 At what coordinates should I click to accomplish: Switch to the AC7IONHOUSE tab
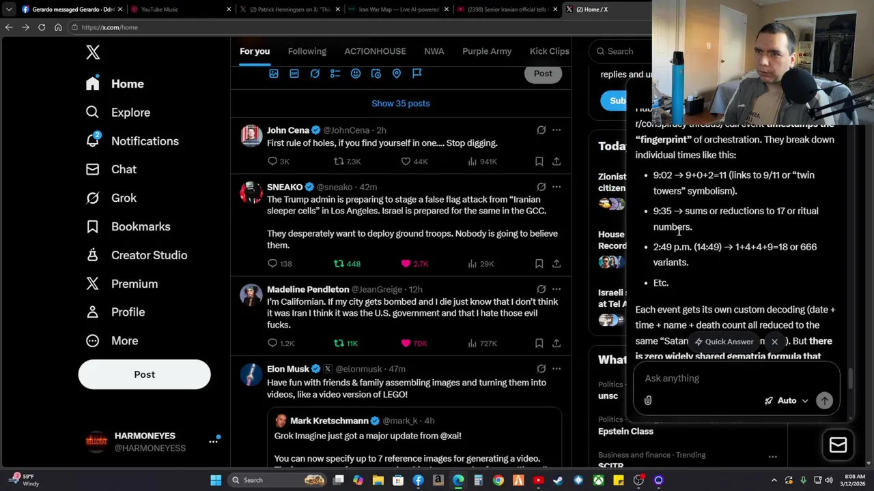pyautogui.click(x=375, y=51)
